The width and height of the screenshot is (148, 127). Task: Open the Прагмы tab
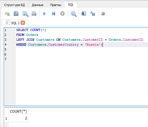[x=56, y=5]
